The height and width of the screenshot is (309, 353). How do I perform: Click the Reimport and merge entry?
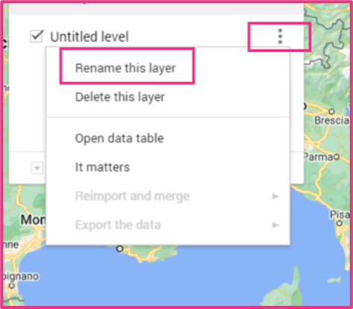[x=132, y=196]
